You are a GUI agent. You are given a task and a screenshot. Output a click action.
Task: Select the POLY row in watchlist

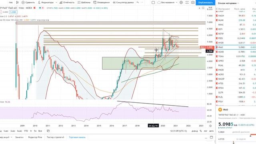tap(236, 102)
